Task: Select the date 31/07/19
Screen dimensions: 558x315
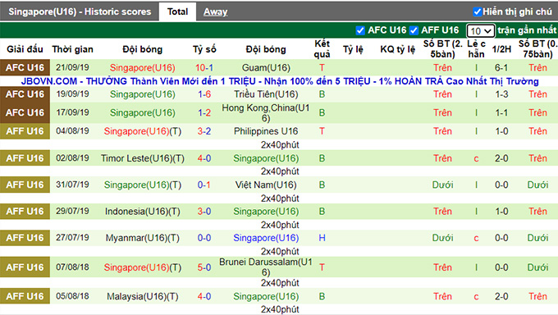Action: (x=72, y=185)
